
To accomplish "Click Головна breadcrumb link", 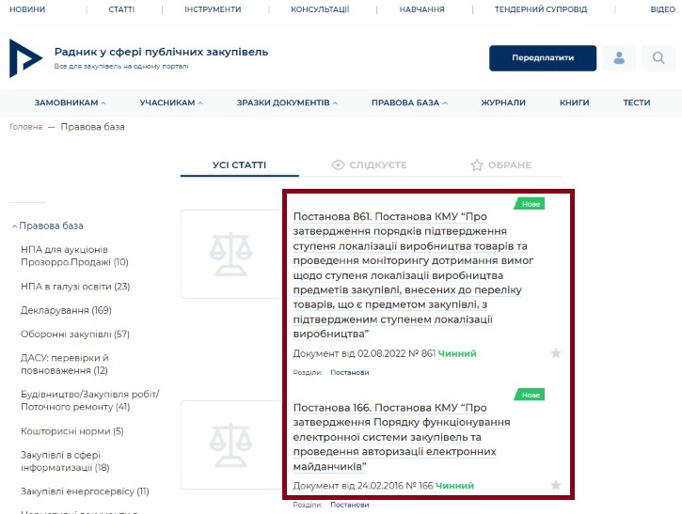I will pos(25,127).
